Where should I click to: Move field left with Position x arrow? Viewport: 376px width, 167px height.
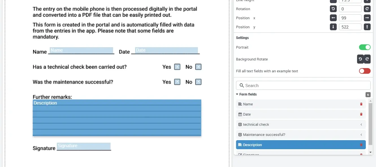(333, 18)
